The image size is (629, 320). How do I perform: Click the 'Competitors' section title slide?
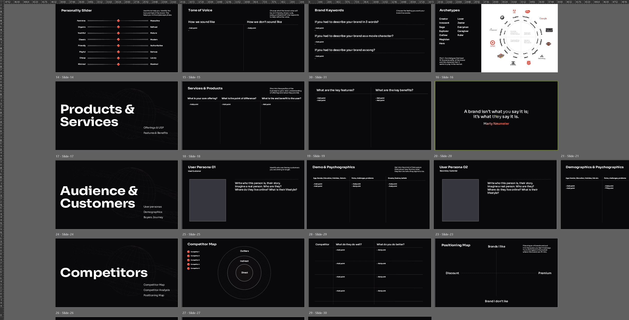104,273
